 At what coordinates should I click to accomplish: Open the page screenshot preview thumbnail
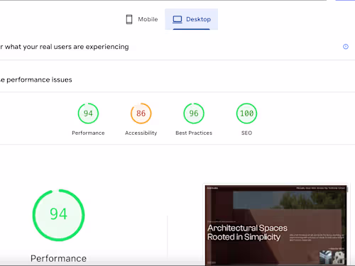click(275, 225)
